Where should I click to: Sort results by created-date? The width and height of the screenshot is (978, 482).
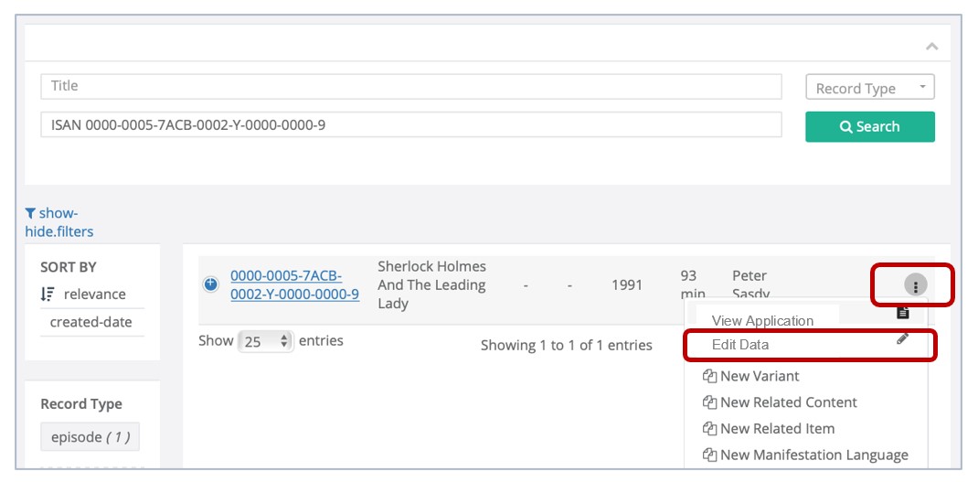pos(91,322)
